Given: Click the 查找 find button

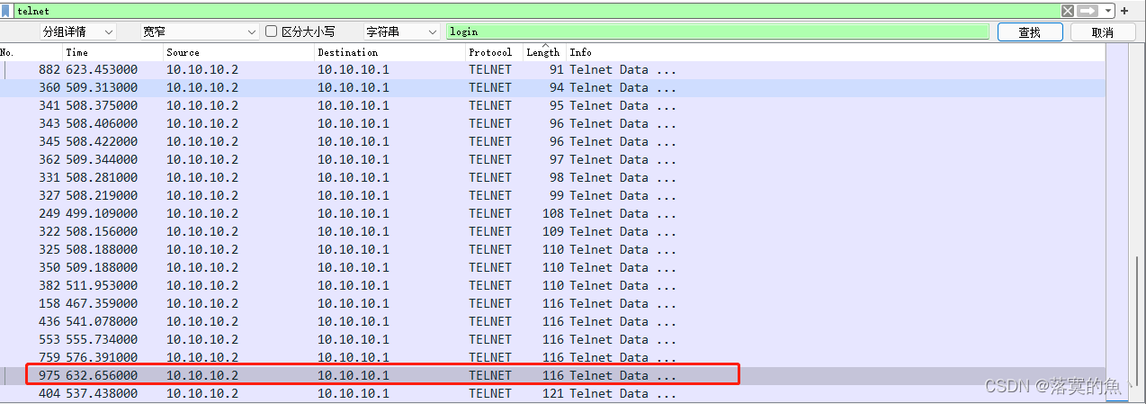Looking at the screenshot, I should click(x=1029, y=31).
